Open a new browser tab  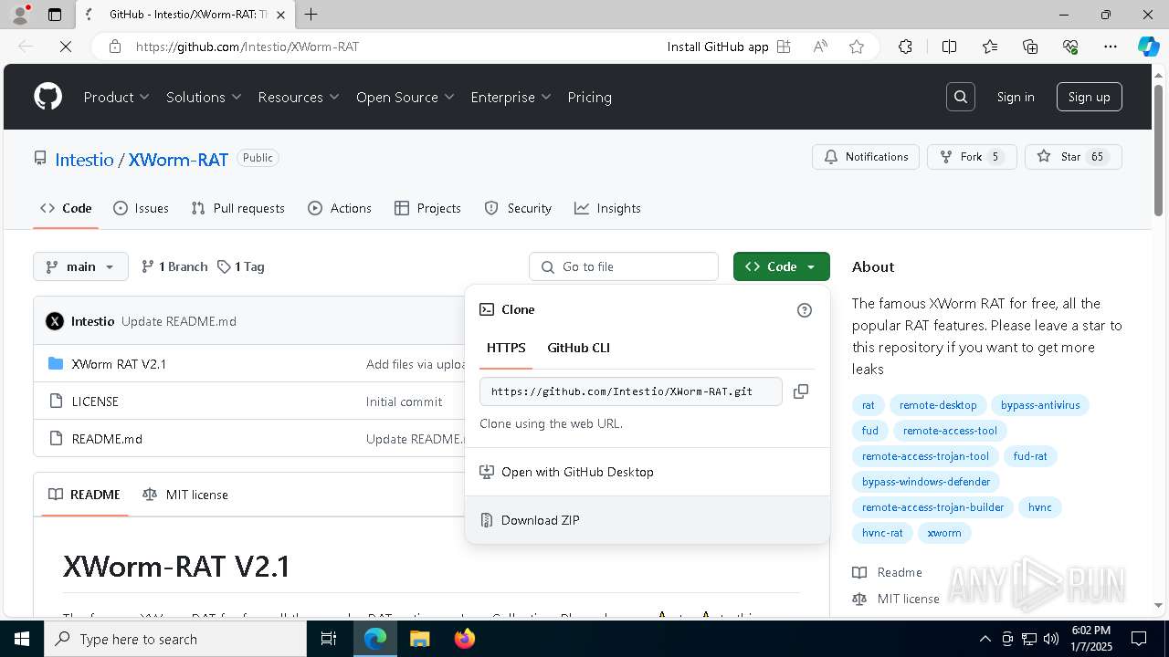click(x=311, y=15)
